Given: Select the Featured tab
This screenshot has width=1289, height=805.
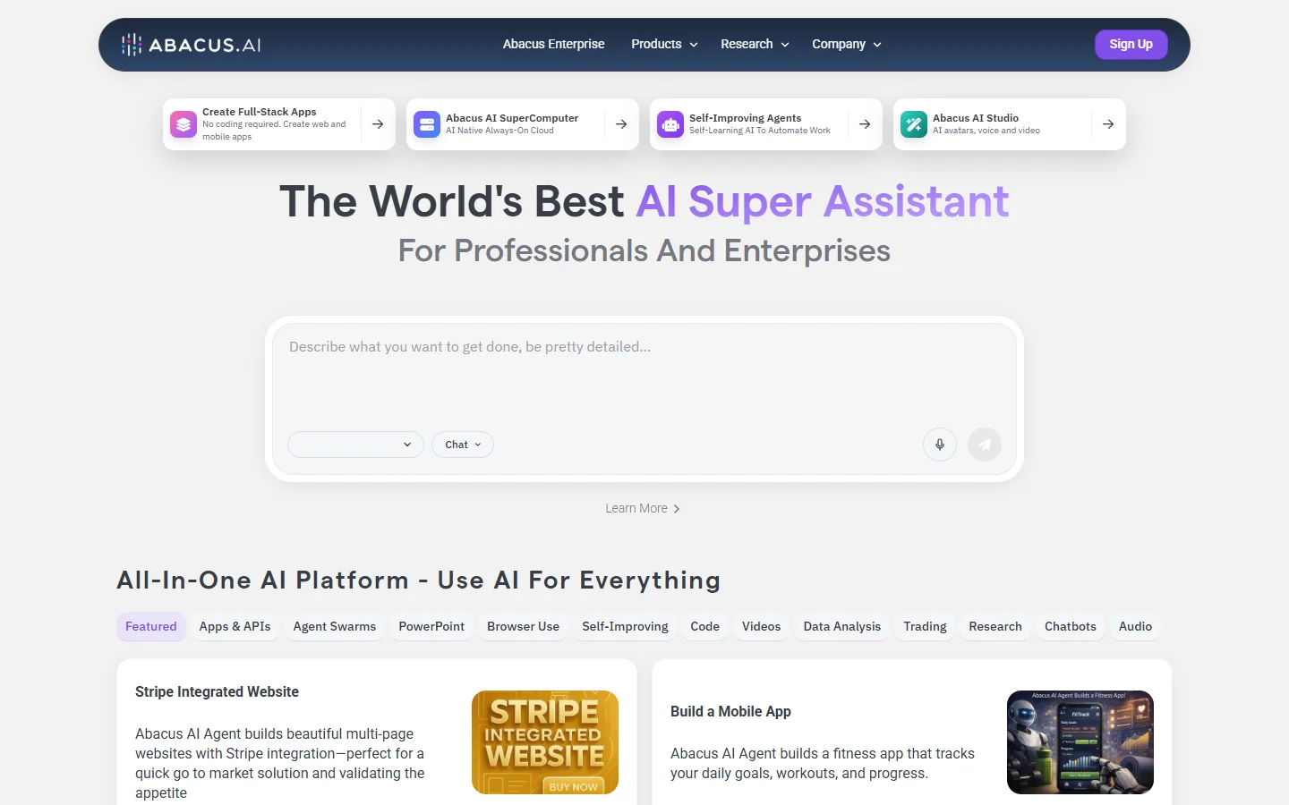Looking at the screenshot, I should pos(151,627).
